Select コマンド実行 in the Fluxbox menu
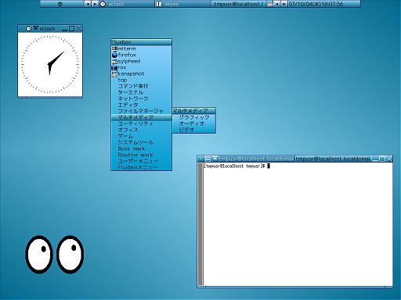The image size is (401, 300). coord(141,86)
